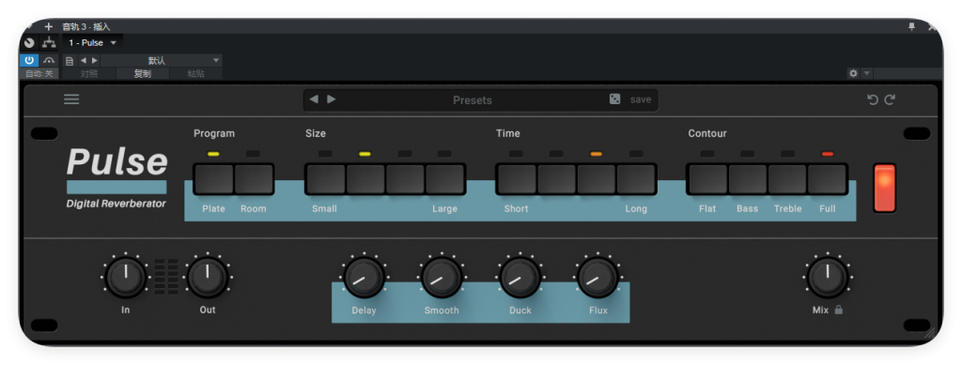
Task: Switch the red power rocker off
Action: point(884,188)
